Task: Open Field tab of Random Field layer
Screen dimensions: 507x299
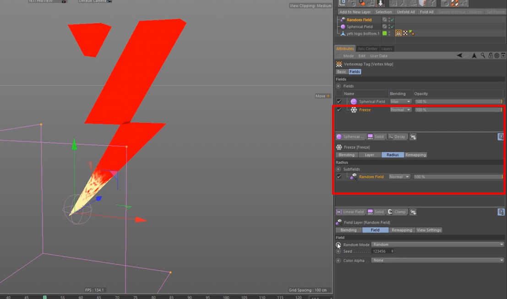Action: [x=375, y=230]
